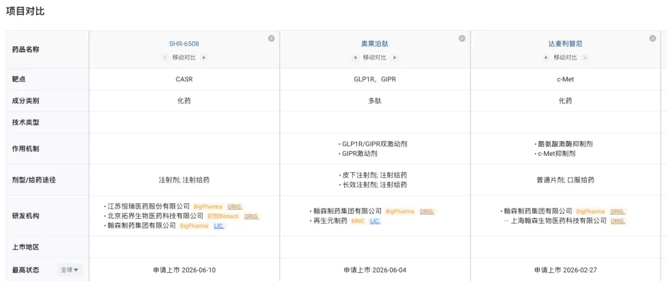Click 普通片剂; 口服给药 dosage cell
Screen dimensions: 667x281
click(565, 180)
